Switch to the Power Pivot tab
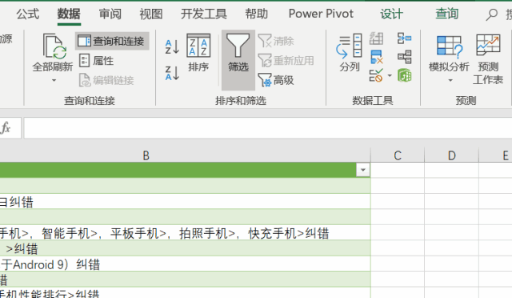The height and width of the screenshot is (298, 512). point(321,14)
